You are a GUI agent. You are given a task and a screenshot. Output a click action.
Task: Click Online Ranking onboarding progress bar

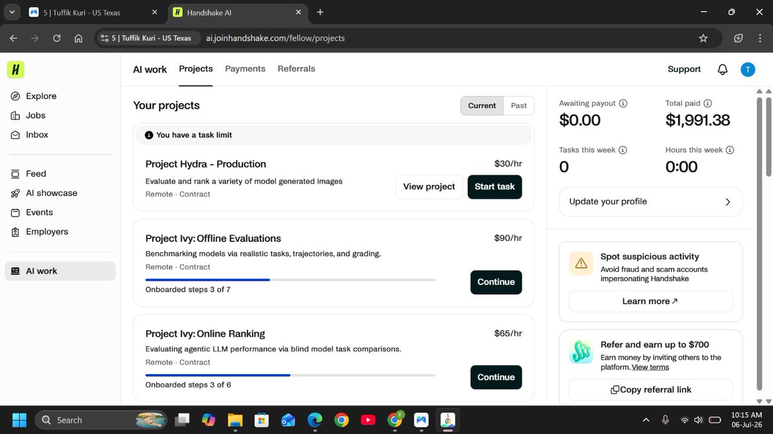[x=291, y=375]
